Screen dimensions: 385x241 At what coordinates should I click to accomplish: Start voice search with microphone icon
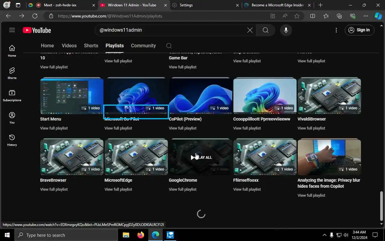[286, 30]
